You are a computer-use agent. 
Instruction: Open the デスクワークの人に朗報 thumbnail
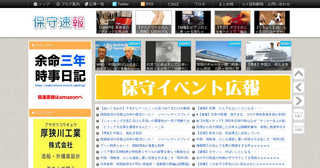coord(154,22)
